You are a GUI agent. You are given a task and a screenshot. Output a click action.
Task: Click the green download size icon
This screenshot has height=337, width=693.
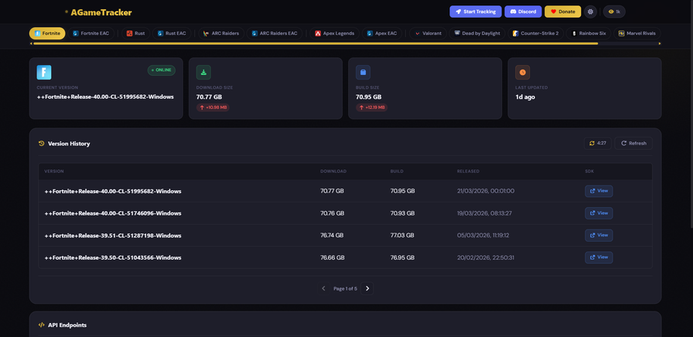coord(203,73)
